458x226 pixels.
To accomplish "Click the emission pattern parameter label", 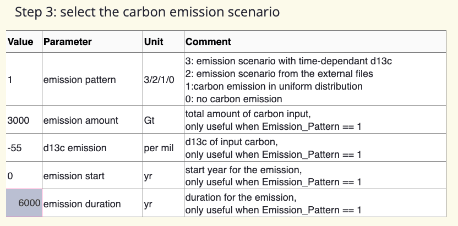I will 79,80.
